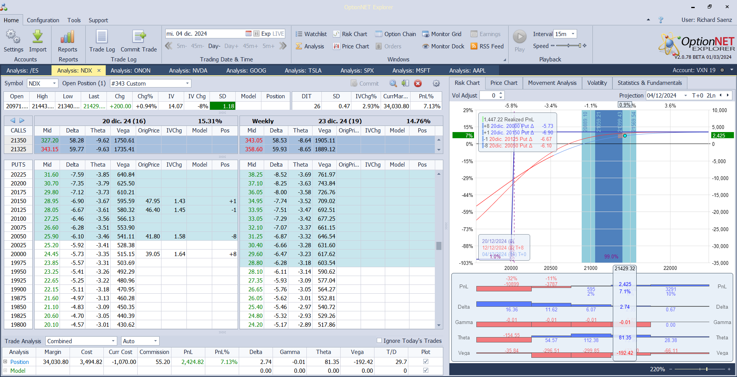Open Statistics & Fundamentals tab
Image resolution: width=737 pixels, height=377 pixels.
(x=650, y=83)
